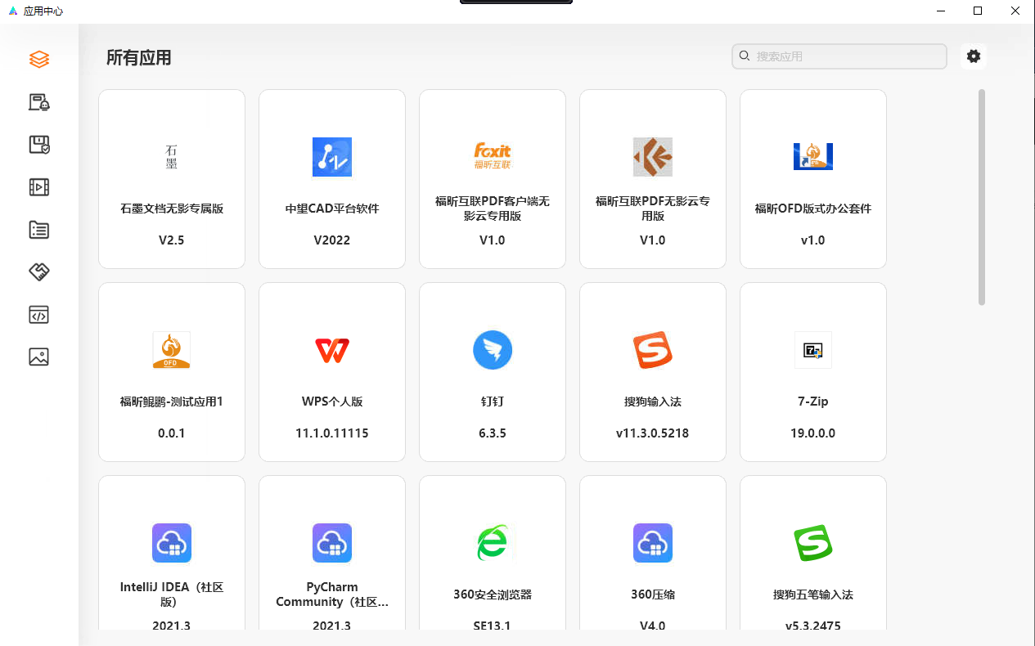The image size is (1035, 646).
Task: Open the brown arrow 福昕互联PDF无影云专用版 icon
Action: tap(653, 157)
